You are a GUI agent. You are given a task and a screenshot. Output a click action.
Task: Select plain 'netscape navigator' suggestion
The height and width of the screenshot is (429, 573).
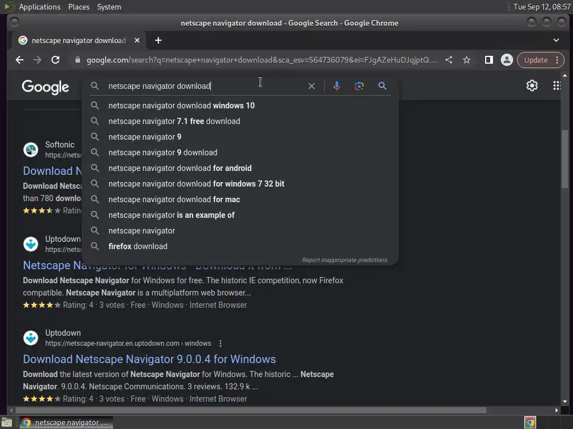(x=241, y=231)
